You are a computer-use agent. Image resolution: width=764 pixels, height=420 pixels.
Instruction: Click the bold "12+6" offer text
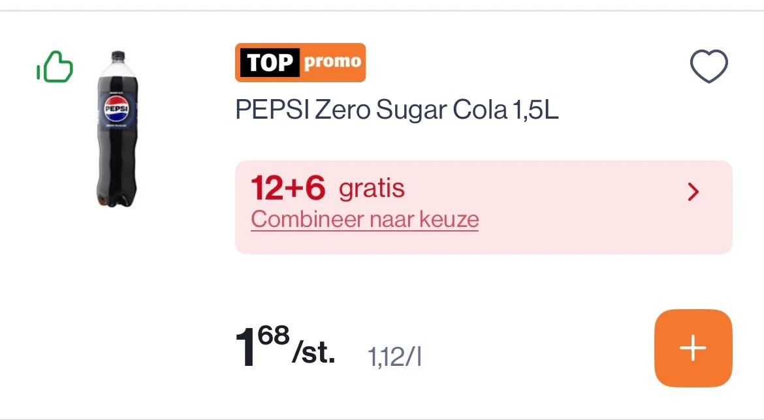288,188
